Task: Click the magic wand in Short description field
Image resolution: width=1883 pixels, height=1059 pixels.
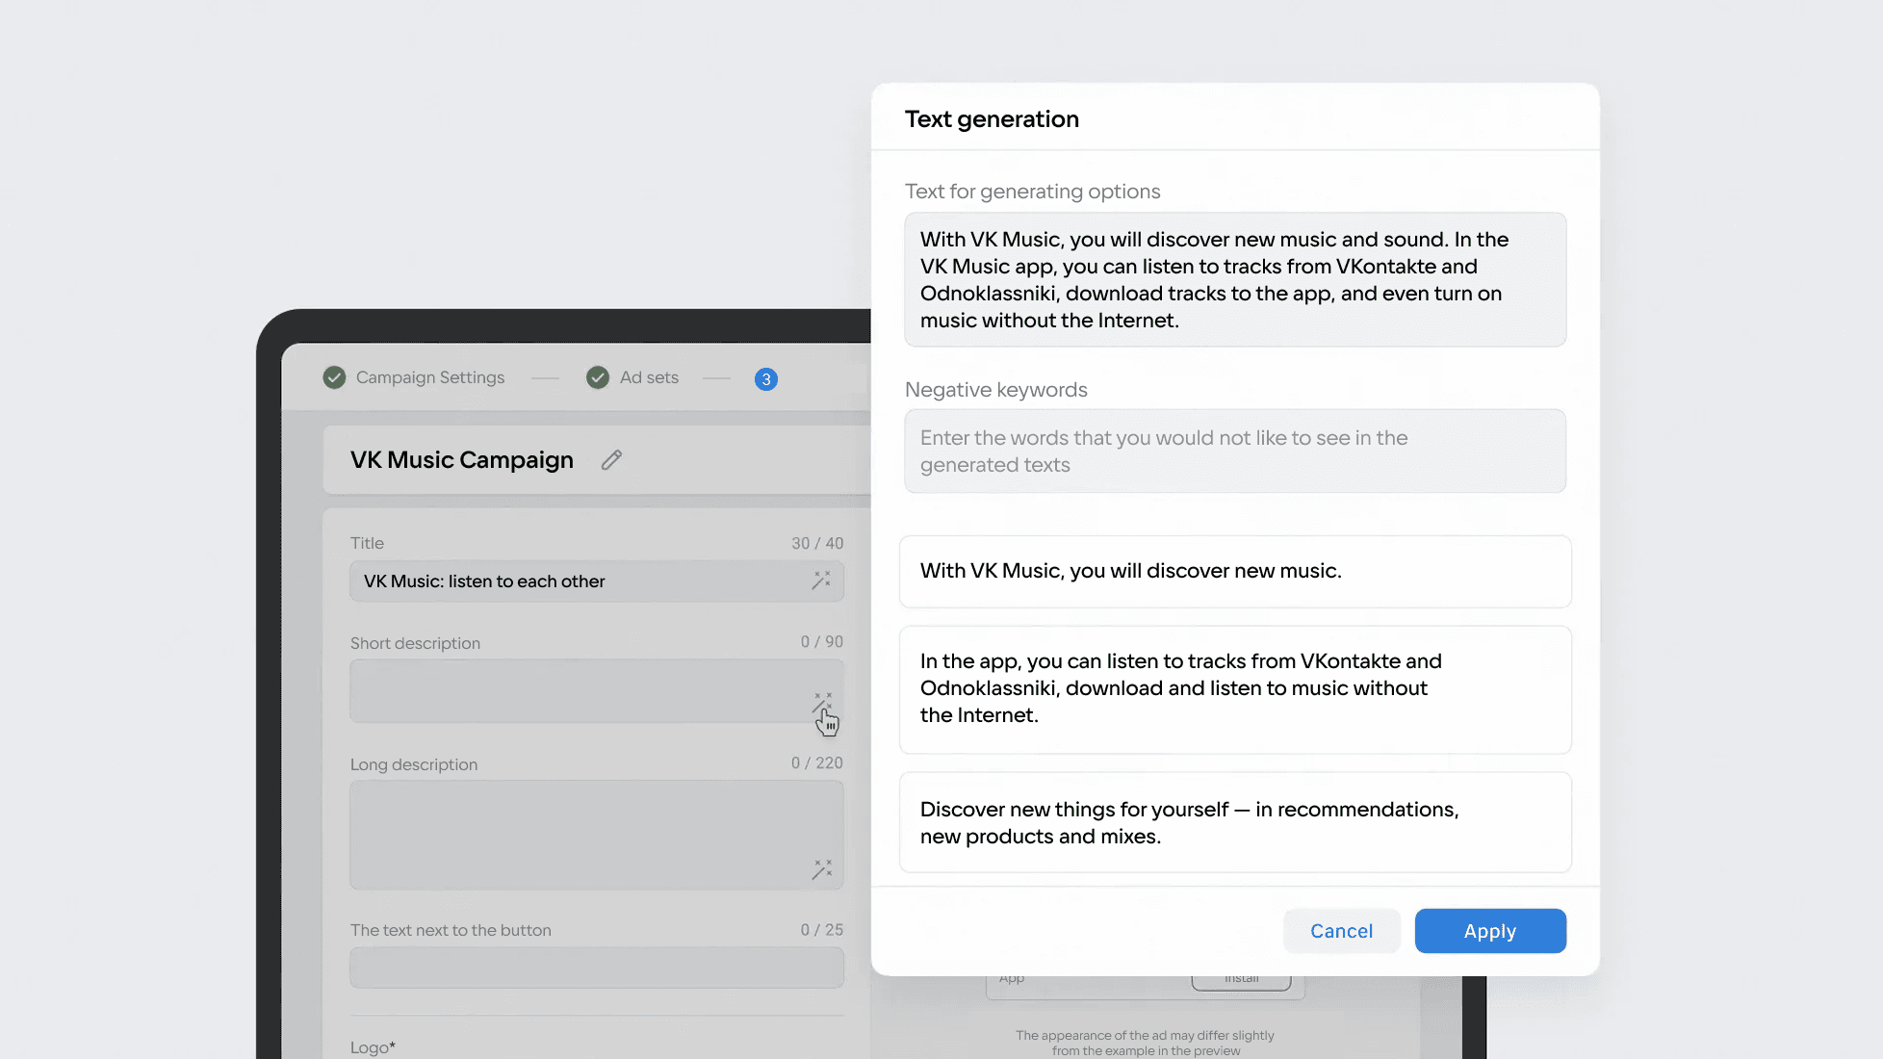Action: (822, 703)
